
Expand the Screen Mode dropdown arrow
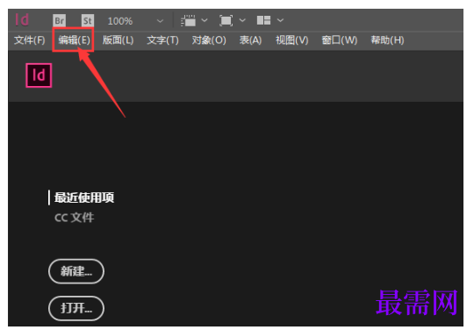click(x=242, y=20)
